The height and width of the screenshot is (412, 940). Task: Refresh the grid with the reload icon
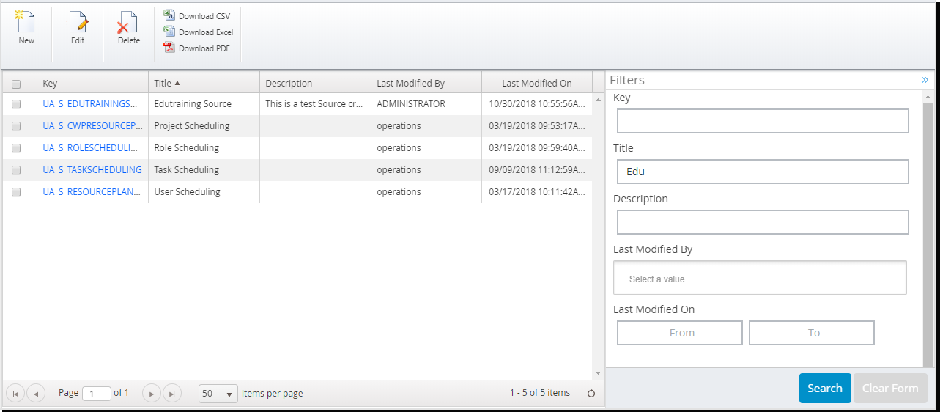click(x=591, y=394)
